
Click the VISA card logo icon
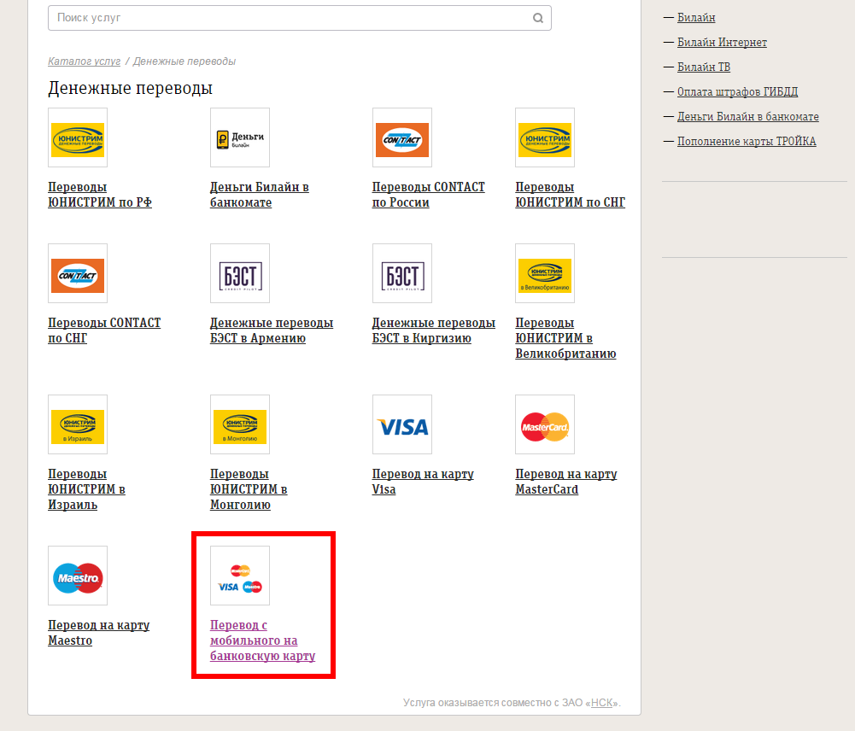[401, 424]
